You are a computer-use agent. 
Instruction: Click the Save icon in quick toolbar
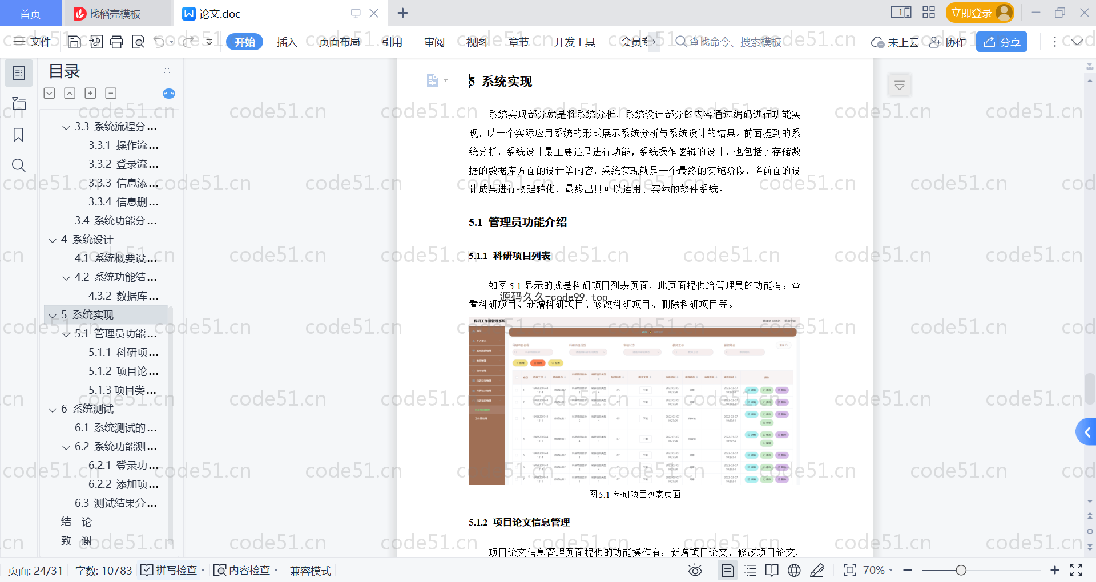tap(74, 42)
